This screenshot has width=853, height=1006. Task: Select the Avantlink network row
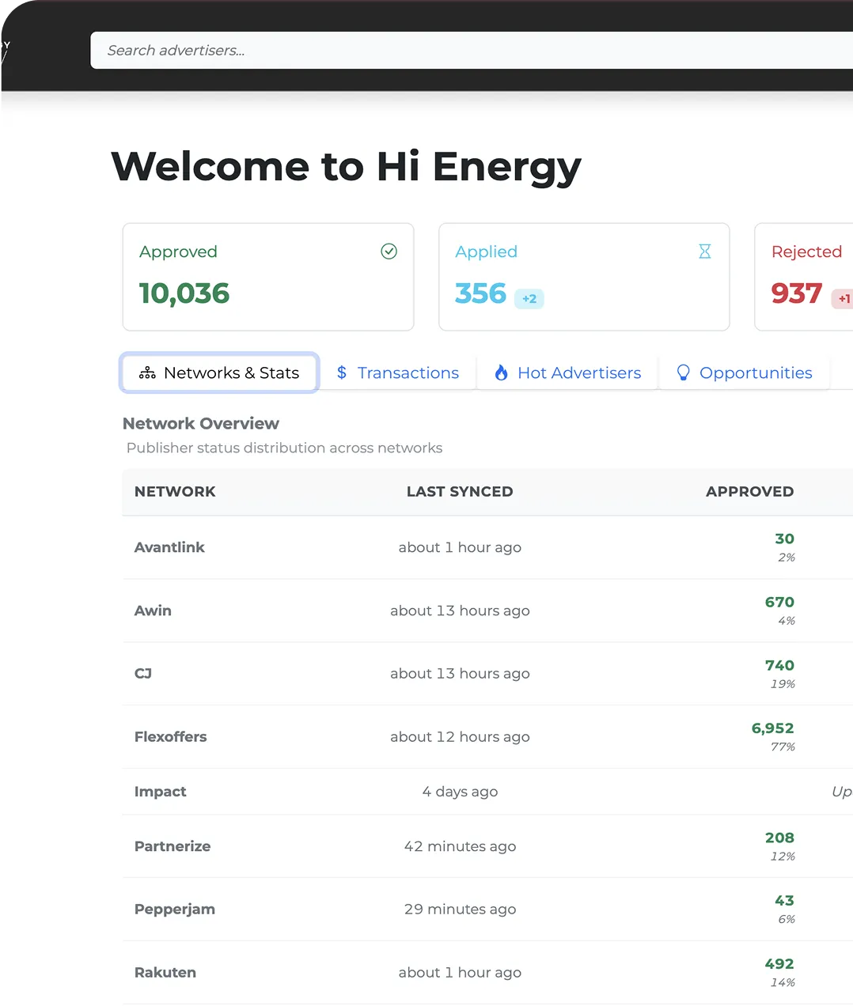coord(487,547)
